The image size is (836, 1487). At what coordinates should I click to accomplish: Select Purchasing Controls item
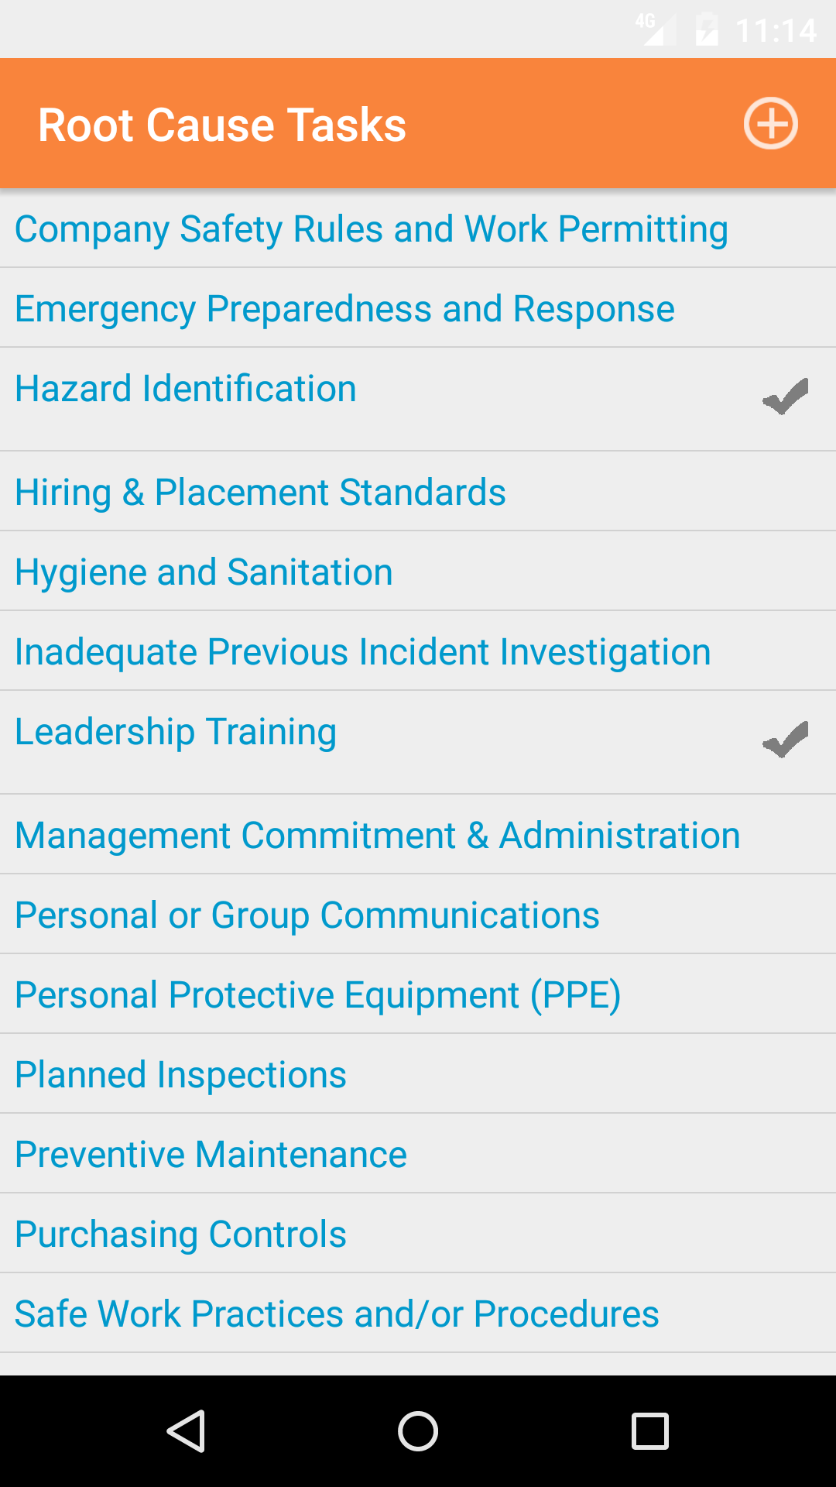(x=180, y=1235)
